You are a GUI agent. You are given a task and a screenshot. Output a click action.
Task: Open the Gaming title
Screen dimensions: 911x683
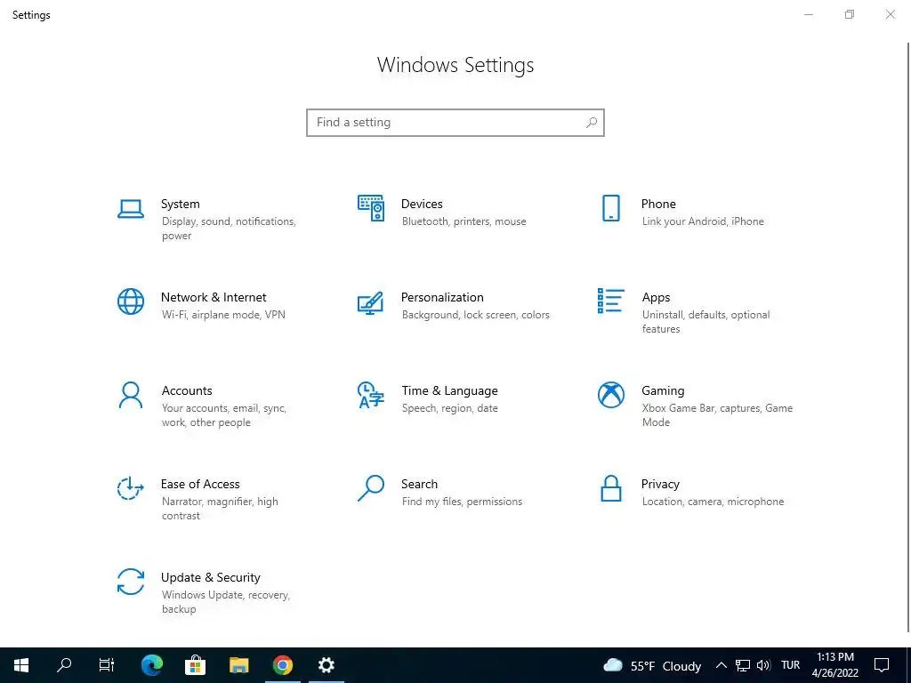[x=663, y=391]
